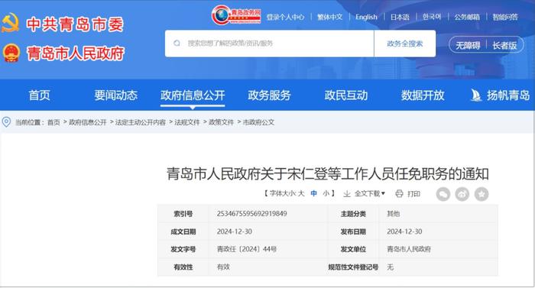This screenshot has height=288, width=535.
Task: Open the 要闻动态 menu
Action: click(x=116, y=95)
